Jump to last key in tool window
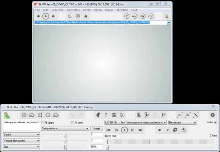This screenshot has width=220, height=152. click(140, 130)
